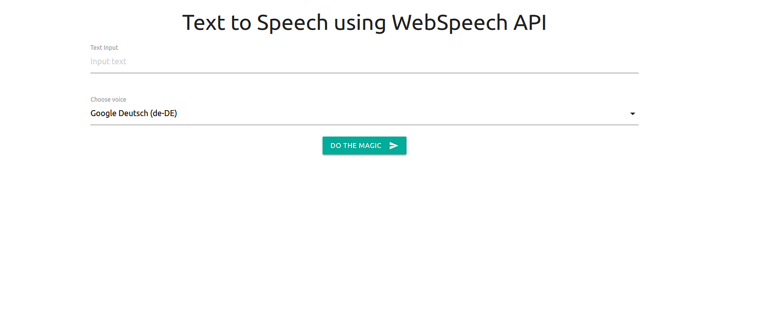Screen dimensions: 757x311
Task: Focus the text box with placeholder 'Input text'
Action: coord(364,62)
